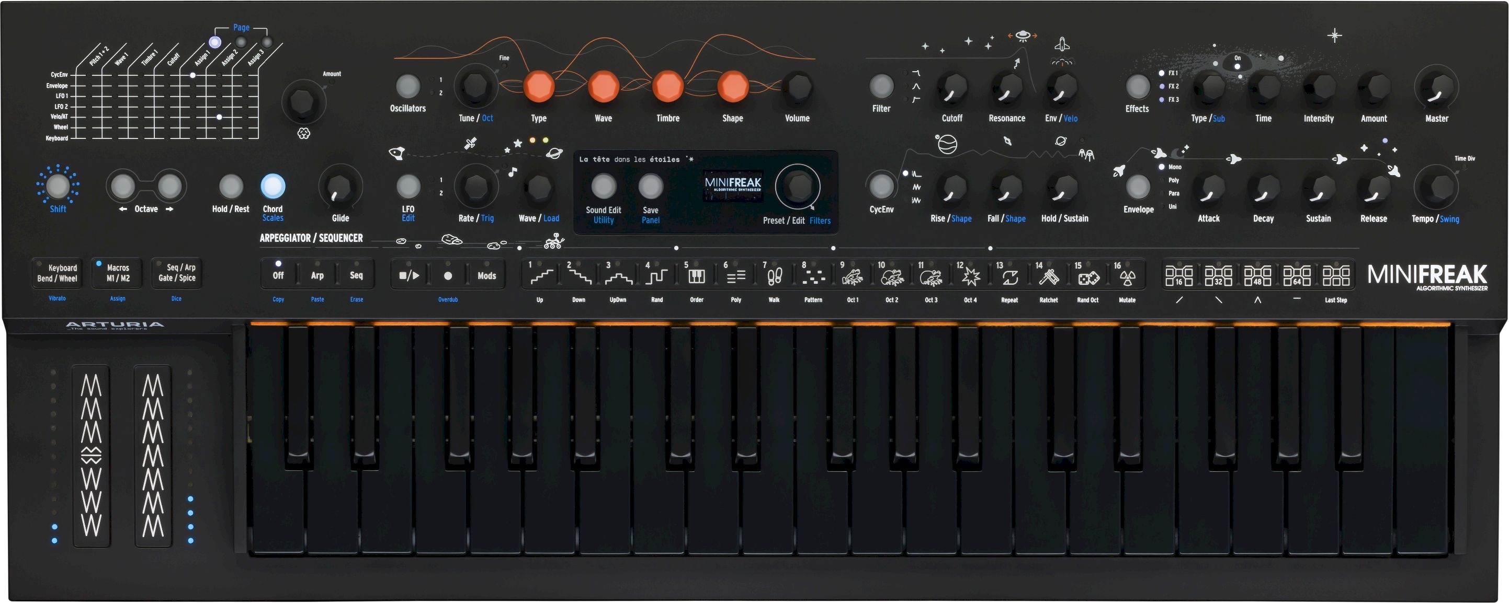Select the Walk footsteps pattern icon
Viewport: 1509px width, 603px height.
tap(775, 275)
